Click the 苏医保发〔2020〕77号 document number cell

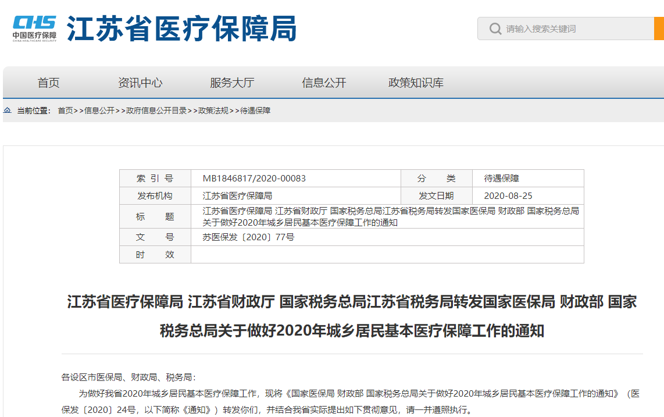[x=387, y=237]
